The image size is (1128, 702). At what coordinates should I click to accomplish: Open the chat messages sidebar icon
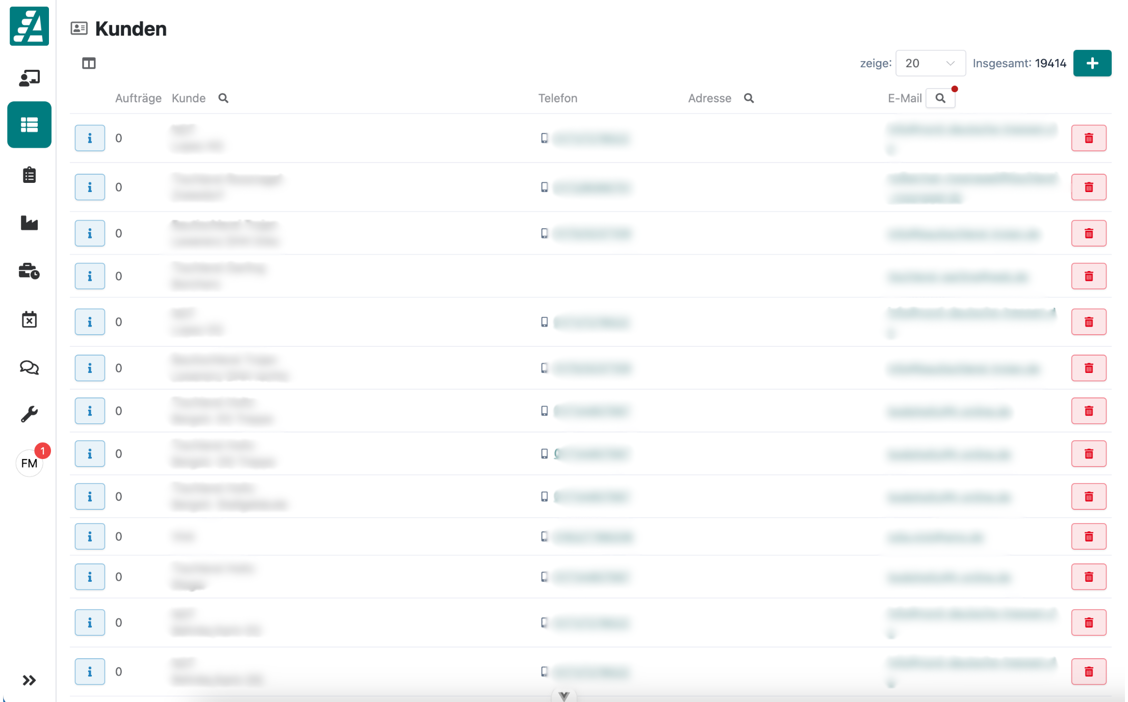[x=29, y=367]
